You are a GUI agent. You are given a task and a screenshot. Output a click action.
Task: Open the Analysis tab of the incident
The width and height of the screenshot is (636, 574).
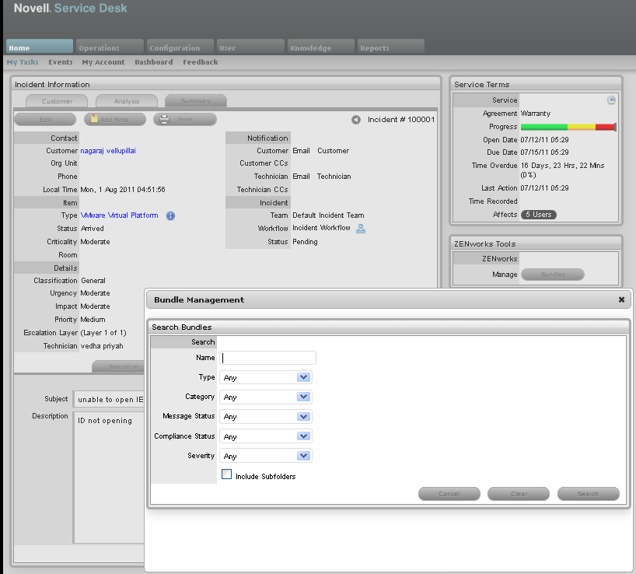[x=127, y=101]
